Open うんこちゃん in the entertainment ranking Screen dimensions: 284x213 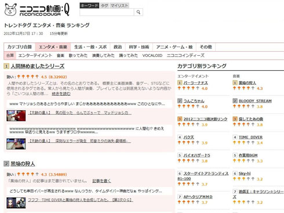(194, 101)
